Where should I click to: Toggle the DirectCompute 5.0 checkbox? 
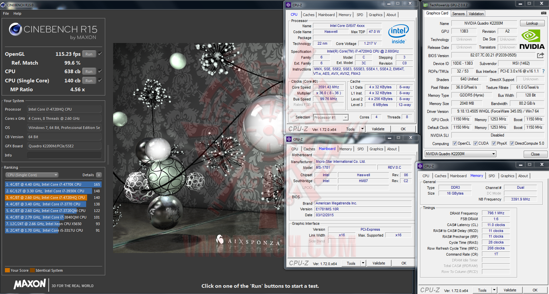click(512, 143)
